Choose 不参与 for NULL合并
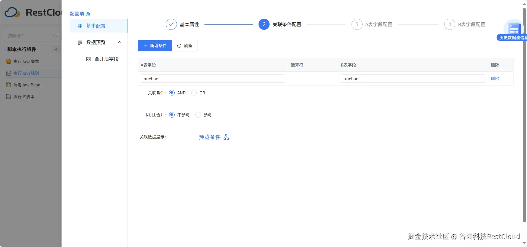Viewport: 527px width, 247px height. tap(172, 115)
